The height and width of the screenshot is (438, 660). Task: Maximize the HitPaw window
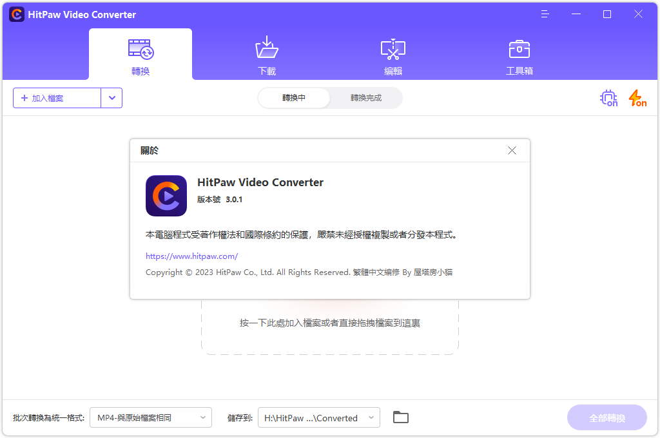click(607, 14)
